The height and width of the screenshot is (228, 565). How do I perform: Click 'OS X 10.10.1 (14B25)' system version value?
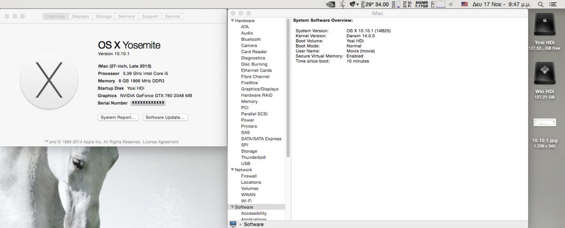click(x=368, y=31)
